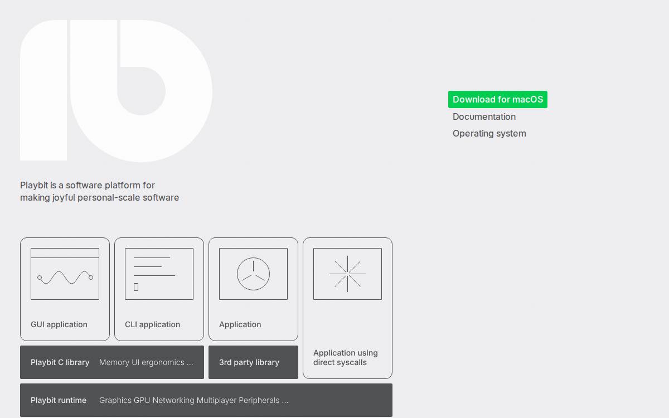Click the Download for macOS button
Screen dimensions: 669x418
click(498, 99)
